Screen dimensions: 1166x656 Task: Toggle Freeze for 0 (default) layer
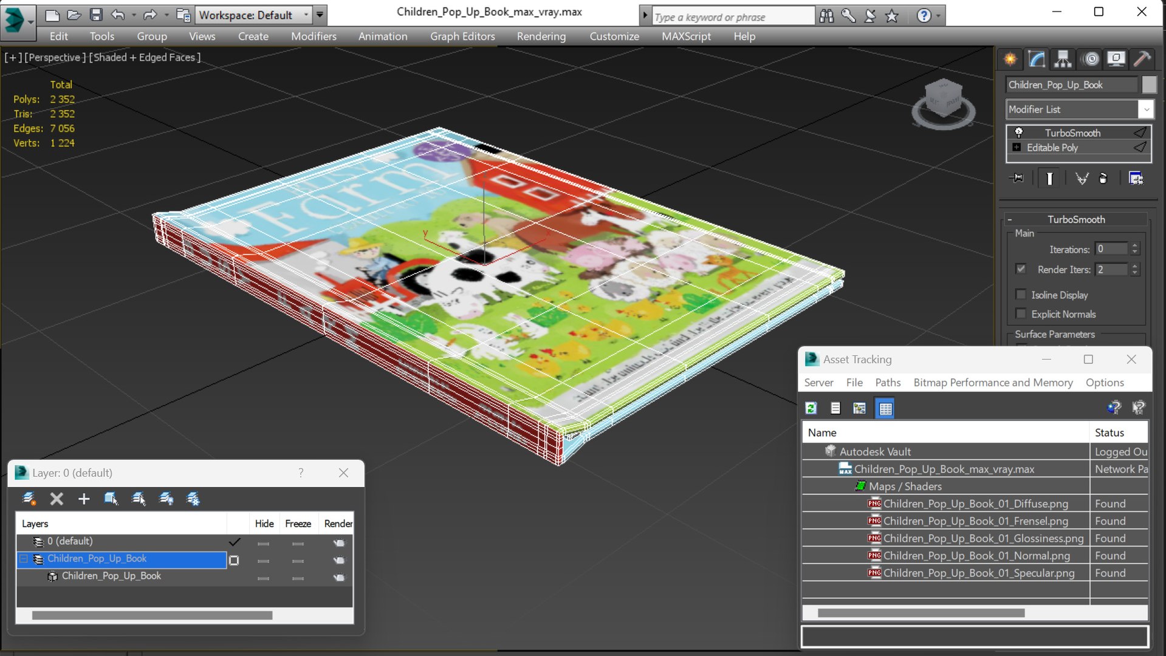point(298,543)
